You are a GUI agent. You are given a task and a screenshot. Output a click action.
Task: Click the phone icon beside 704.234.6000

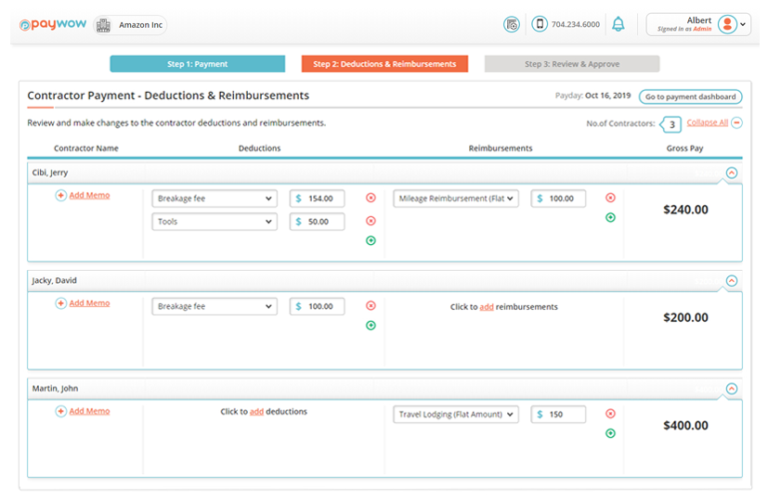pyautogui.click(x=540, y=24)
